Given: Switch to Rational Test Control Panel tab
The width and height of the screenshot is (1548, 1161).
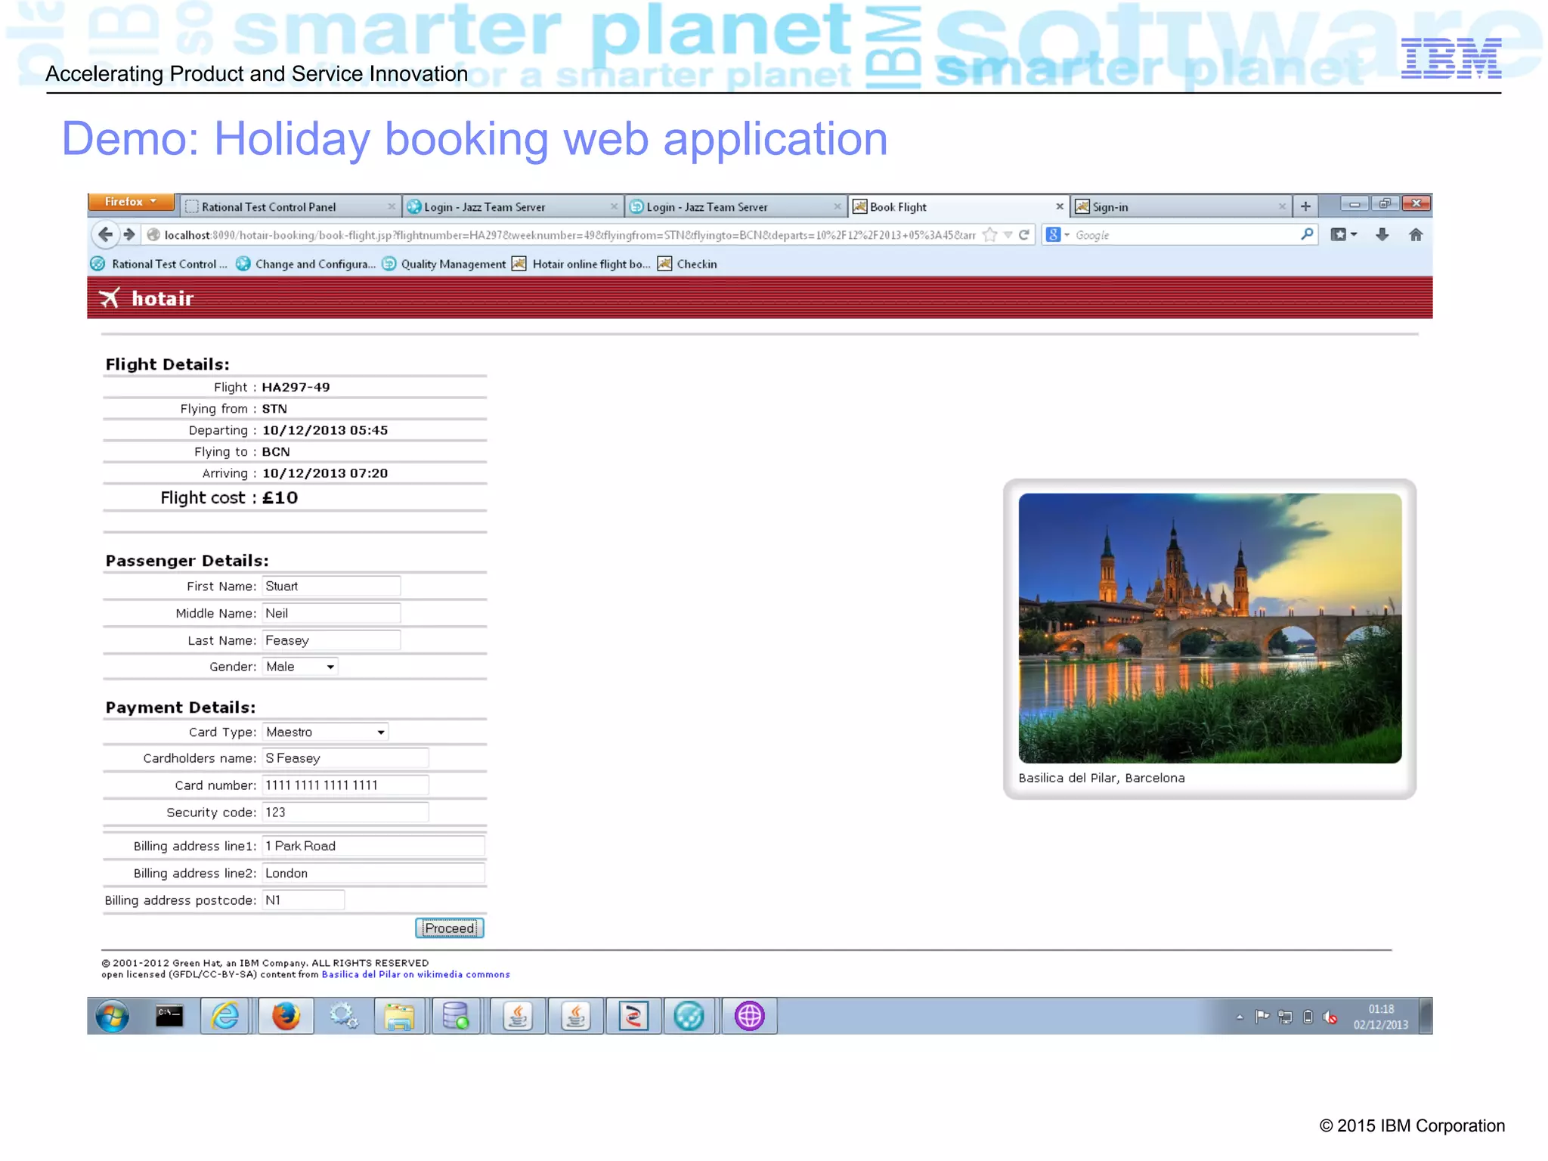Looking at the screenshot, I should [290, 206].
